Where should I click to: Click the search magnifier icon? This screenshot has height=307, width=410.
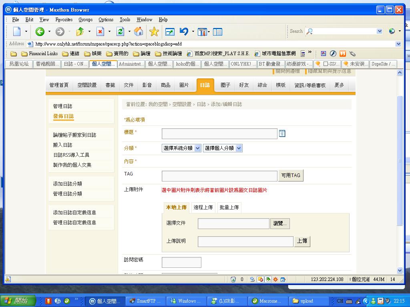click(x=310, y=31)
